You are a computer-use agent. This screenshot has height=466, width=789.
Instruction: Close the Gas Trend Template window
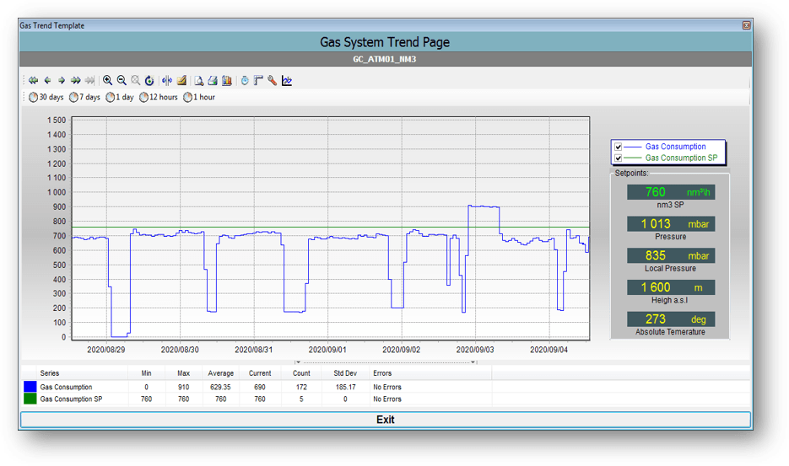(747, 25)
